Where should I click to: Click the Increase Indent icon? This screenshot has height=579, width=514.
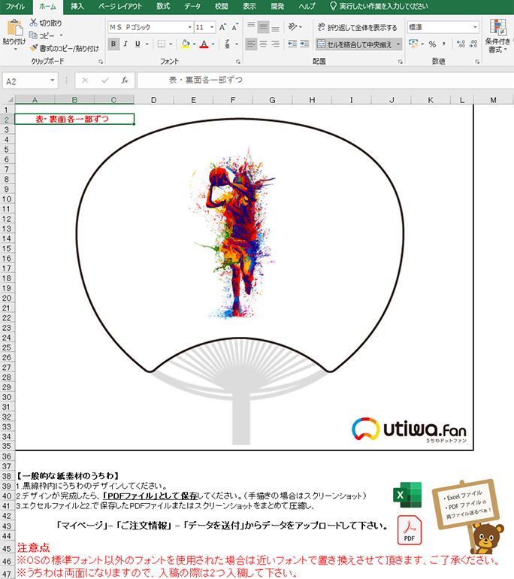click(x=305, y=44)
